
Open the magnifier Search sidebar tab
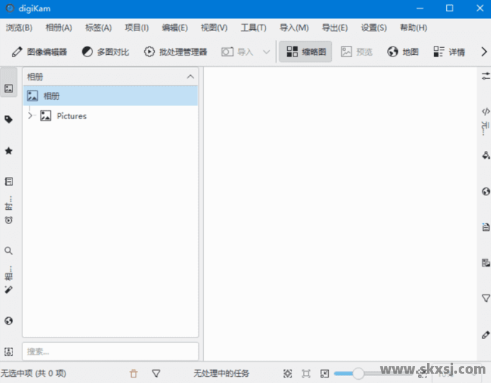[x=9, y=251]
